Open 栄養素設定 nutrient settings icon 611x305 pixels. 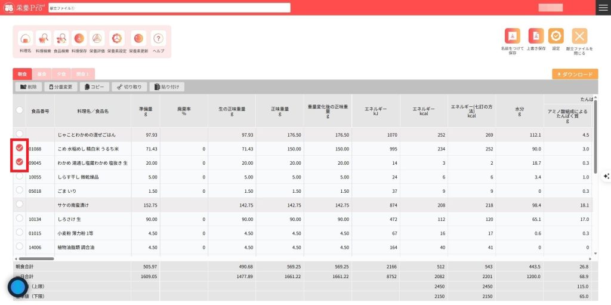[x=117, y=39]
